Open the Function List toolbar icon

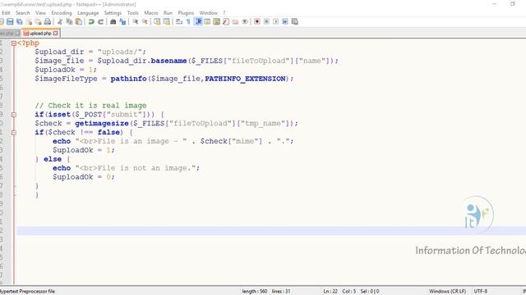tap(226, 22)
